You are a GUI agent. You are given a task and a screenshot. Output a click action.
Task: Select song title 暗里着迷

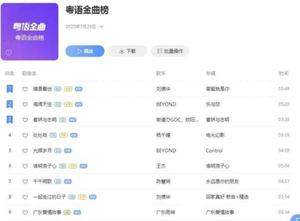(x=42, y=89)
